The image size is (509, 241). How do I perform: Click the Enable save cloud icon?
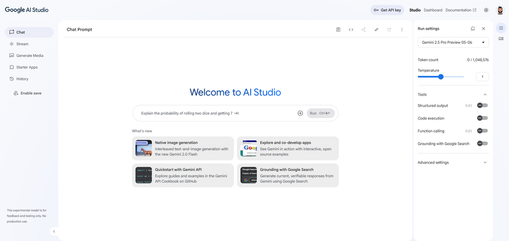tap(15, 93)
